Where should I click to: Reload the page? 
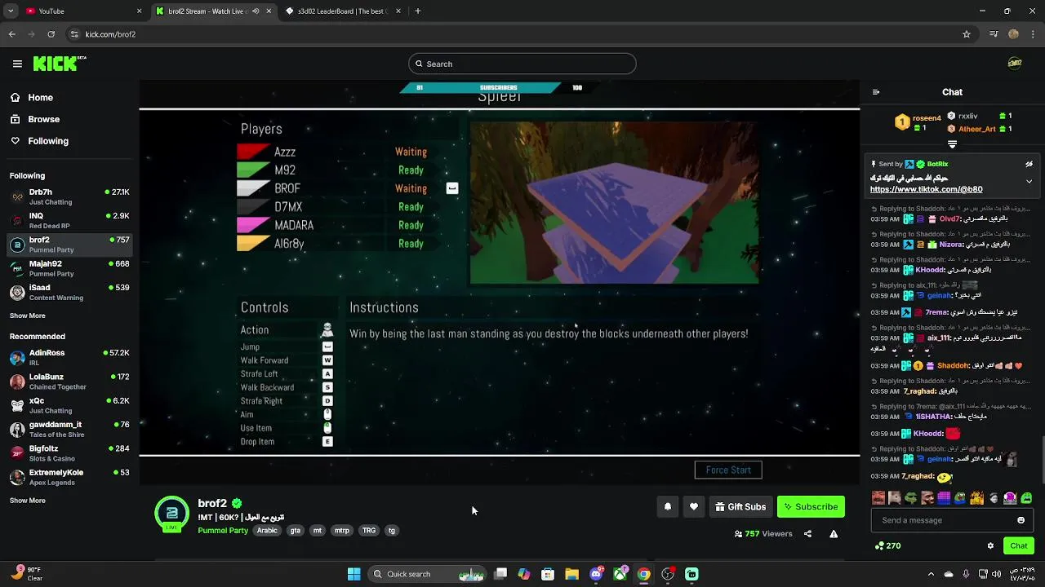51,34
